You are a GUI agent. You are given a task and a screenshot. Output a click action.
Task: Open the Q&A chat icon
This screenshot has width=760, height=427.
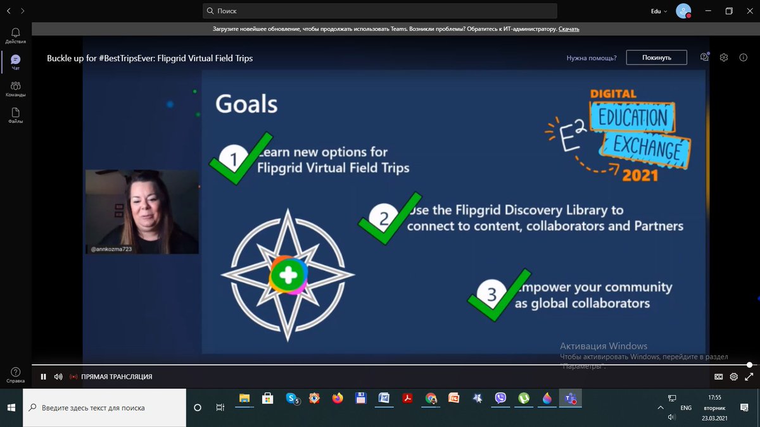[704, 57]
